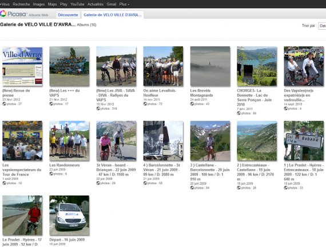
Task: Click mountain cyclist thumbnail of 3) Castellane
Action: coord(210,141)
